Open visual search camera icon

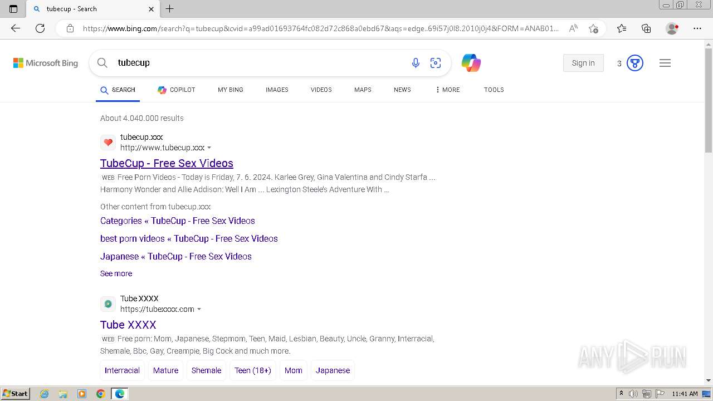point(436,63)
